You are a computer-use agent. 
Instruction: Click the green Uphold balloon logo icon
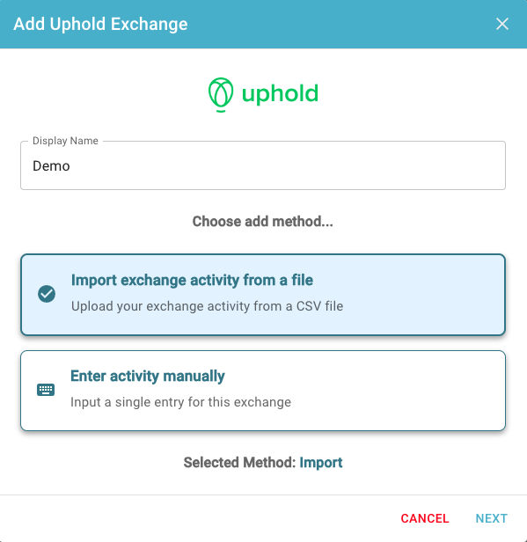point(221,95)
